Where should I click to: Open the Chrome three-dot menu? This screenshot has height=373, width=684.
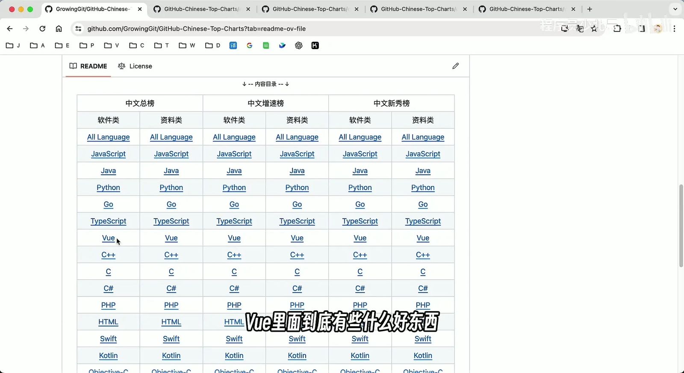(674, 29)
